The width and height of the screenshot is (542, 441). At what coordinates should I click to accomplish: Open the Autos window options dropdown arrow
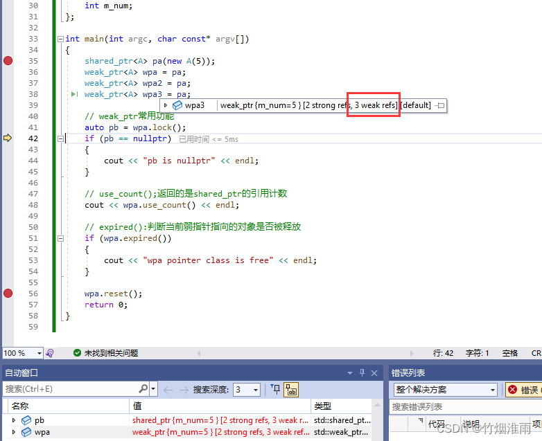tap(350, 373)
